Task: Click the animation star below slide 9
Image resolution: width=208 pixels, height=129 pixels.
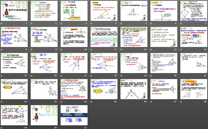Action: (32, 50)
